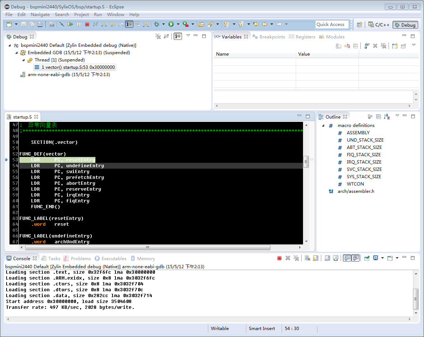Collapse the Embedded GDB tree node
The height and width of the screenshot is (337, 424).
click(x=16, y=53)
